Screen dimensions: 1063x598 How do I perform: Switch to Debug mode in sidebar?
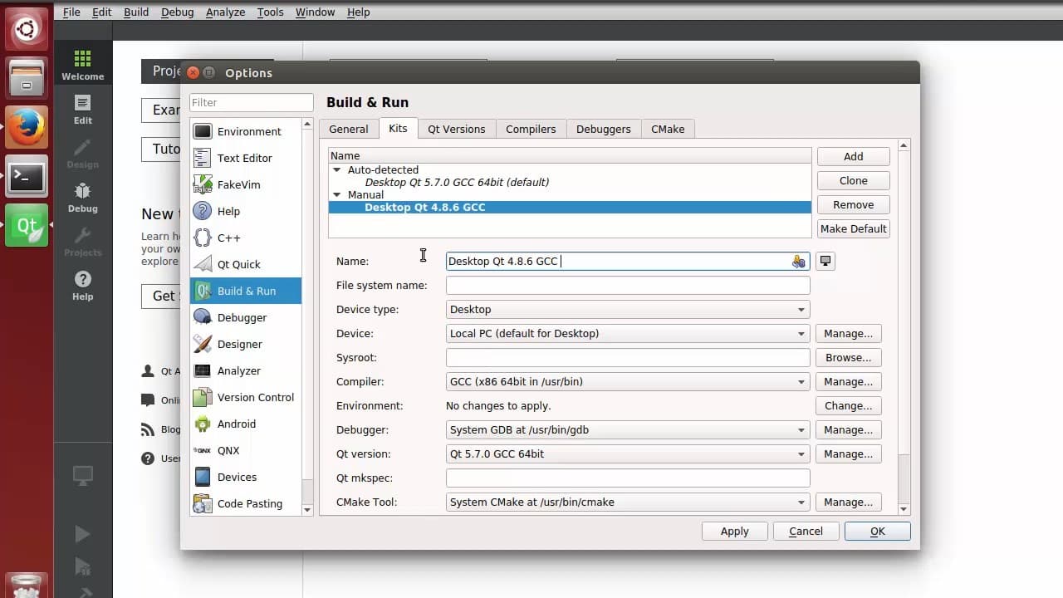pyautogui.click(x=82, y=198)
